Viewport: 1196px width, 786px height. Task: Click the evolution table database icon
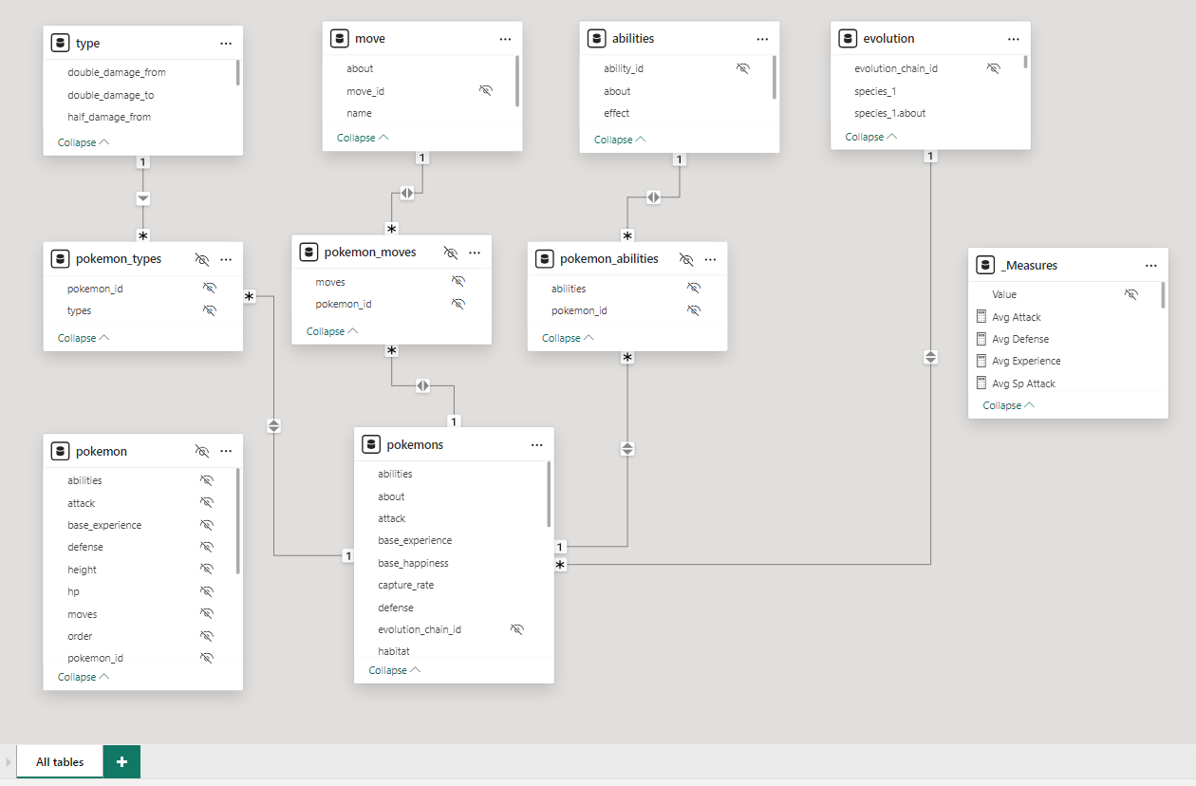point(848,39)
